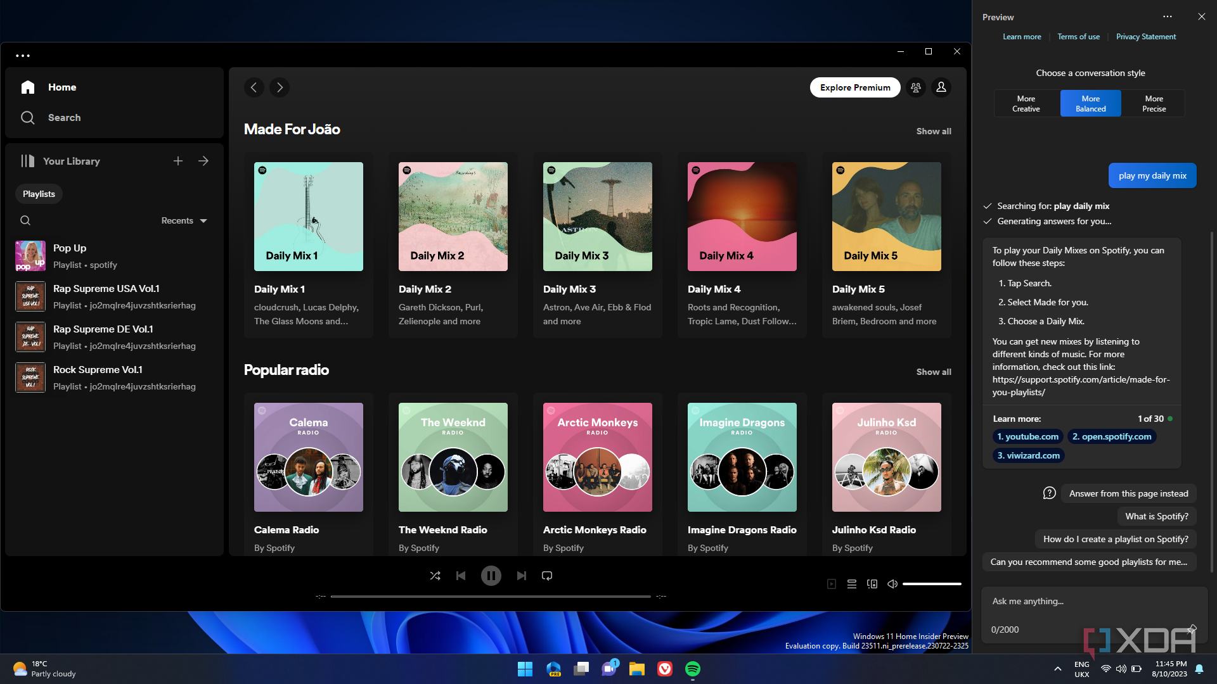Viewport: 1217px width, 684px height.
Task: Toggle repeat mode
Action: (547, 576)
